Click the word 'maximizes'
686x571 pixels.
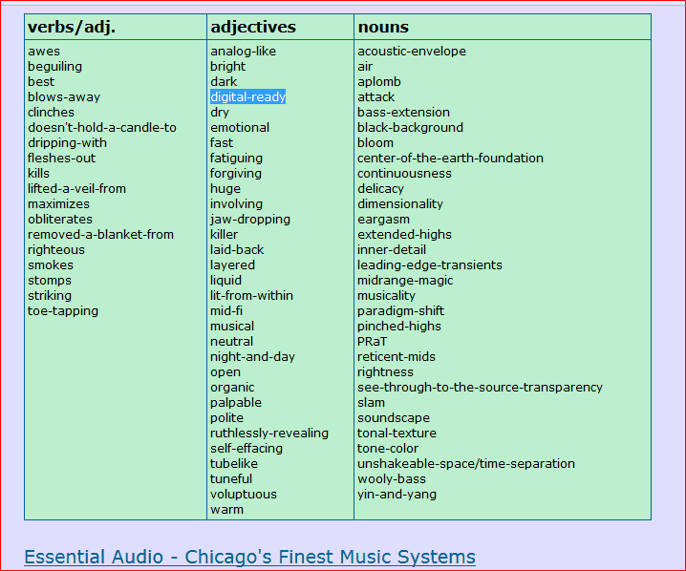58,204
